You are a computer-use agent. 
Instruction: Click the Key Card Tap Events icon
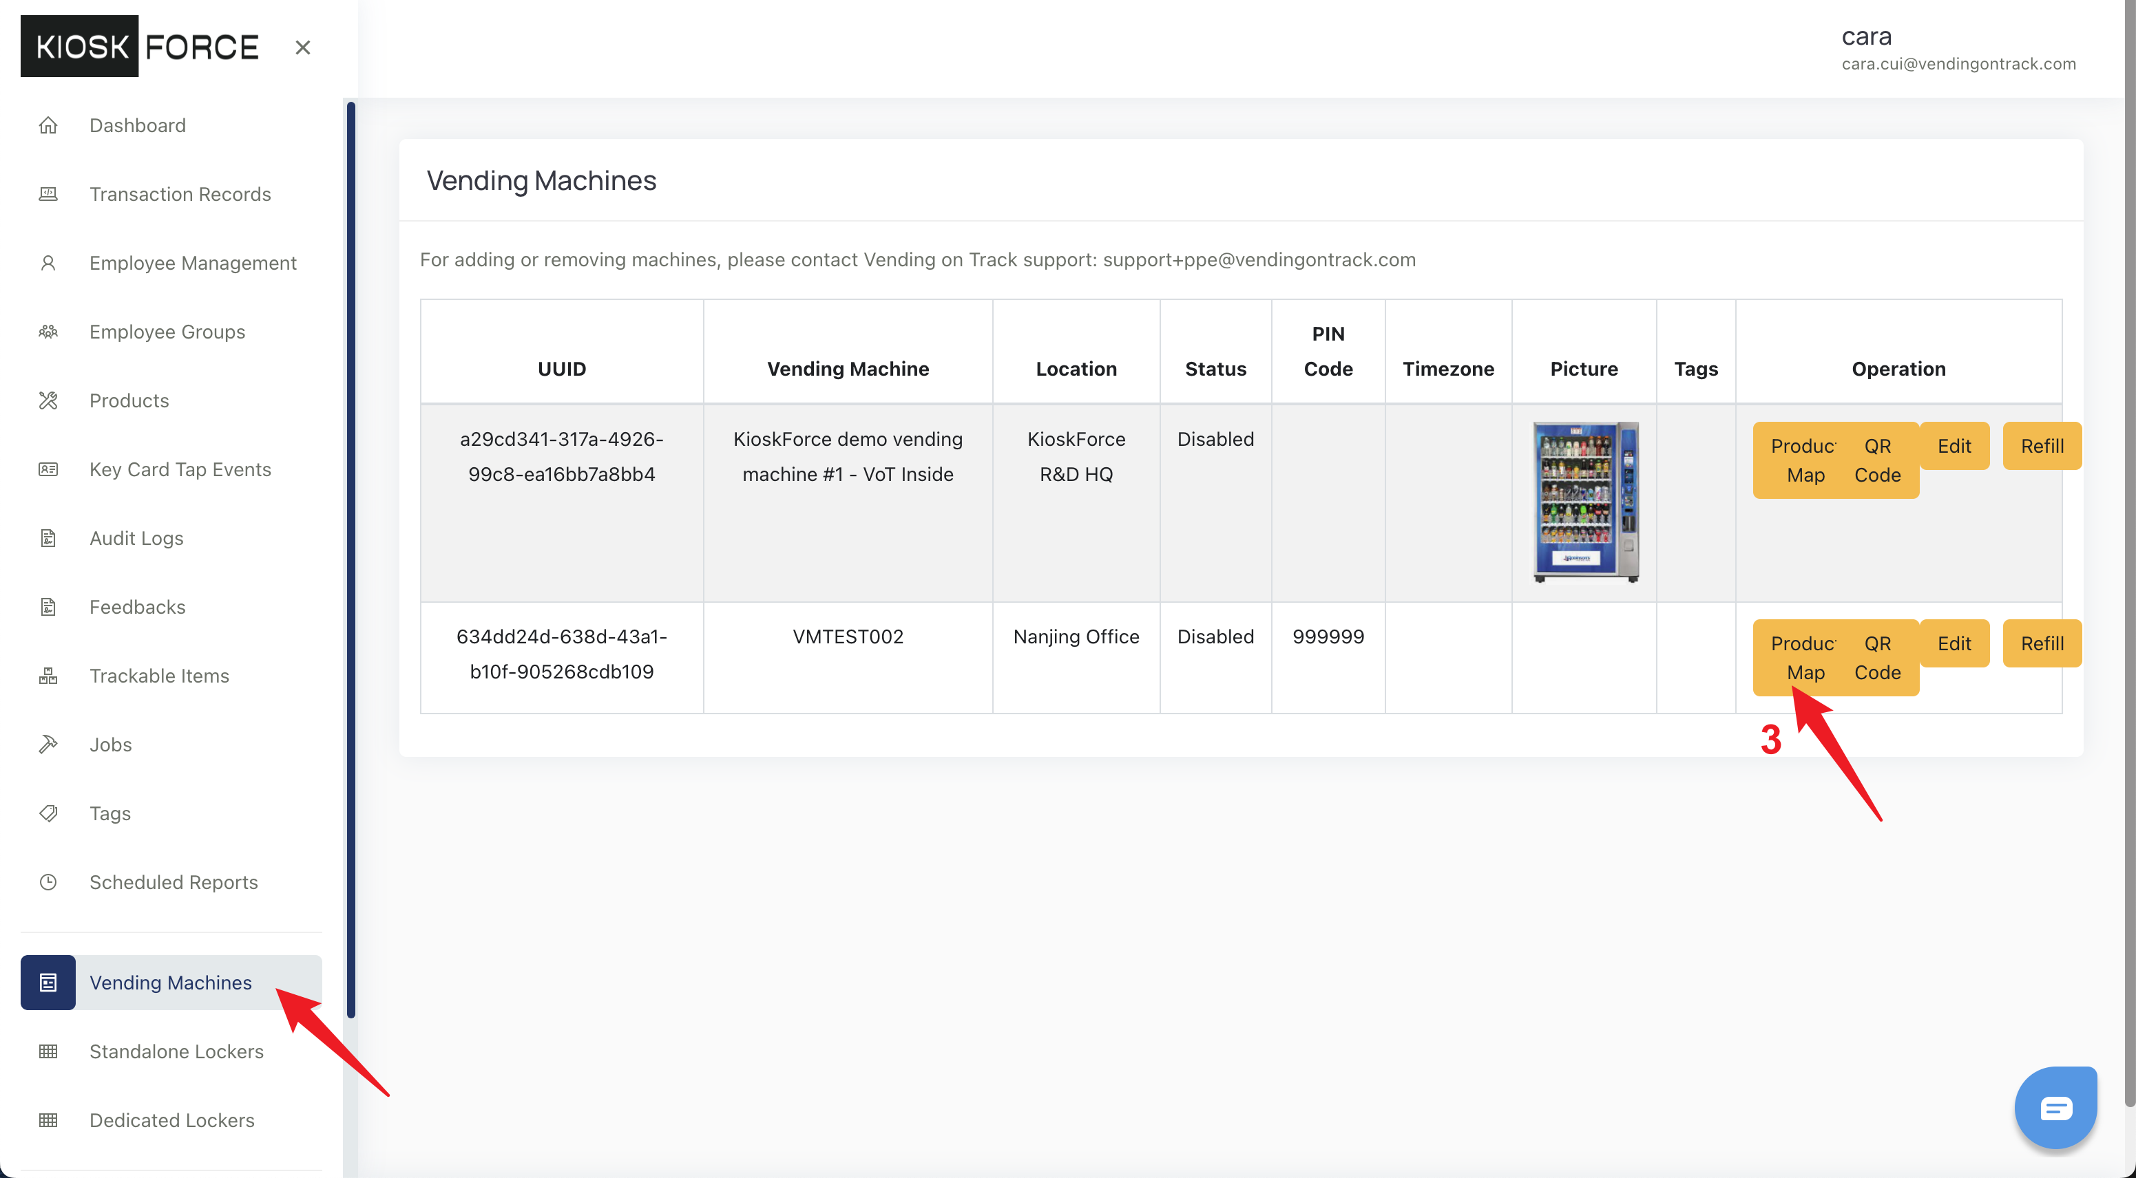48,469
